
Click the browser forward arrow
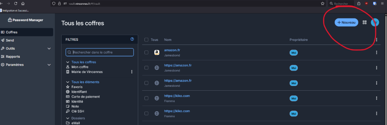9,3
